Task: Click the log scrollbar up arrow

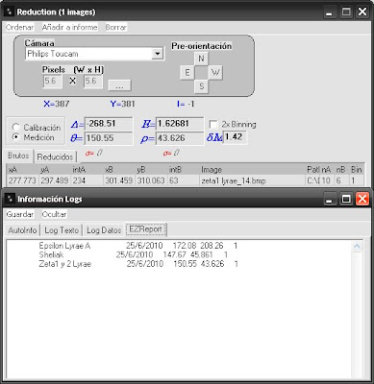Action: tap(357, 246)
